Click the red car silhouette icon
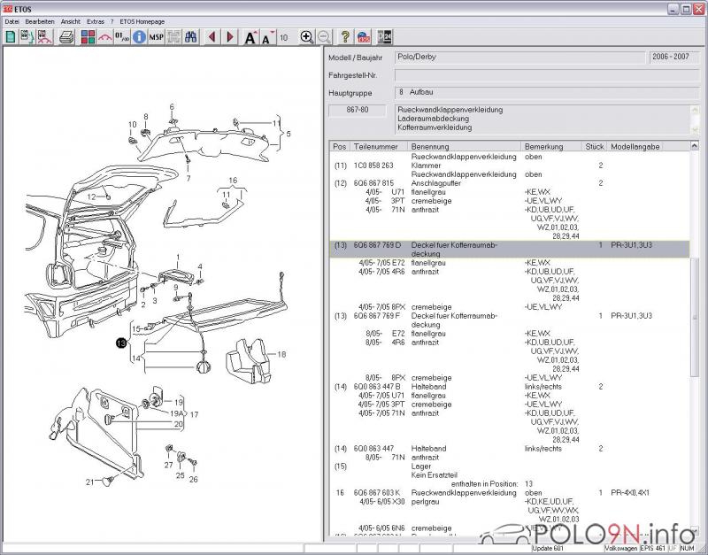Screen dimensions: 708x555 pos(105,37)
